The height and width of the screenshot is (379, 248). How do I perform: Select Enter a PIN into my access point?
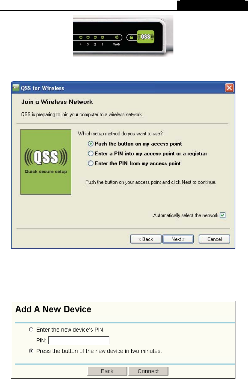(91, 154)
